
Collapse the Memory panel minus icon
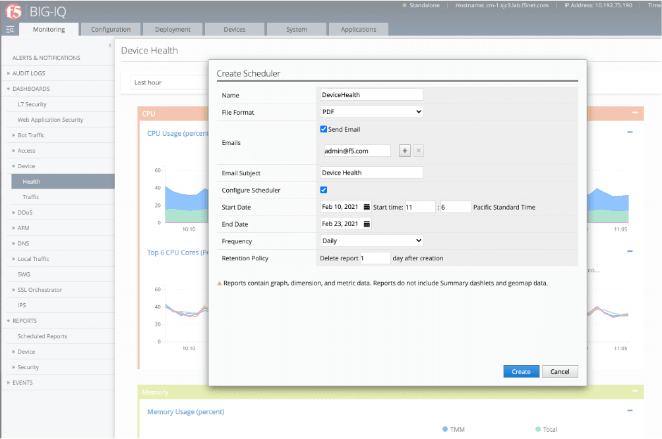[634, 392]
